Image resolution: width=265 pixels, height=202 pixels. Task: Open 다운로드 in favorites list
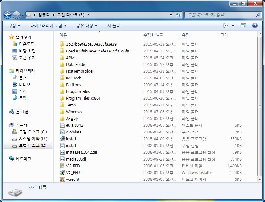pos(26,44)
